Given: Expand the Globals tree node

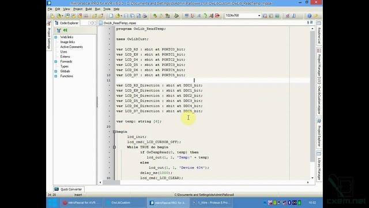Looking at the screenshot, I should (56, 71).
